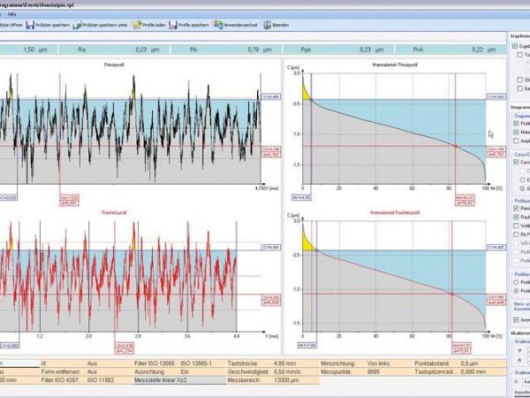Click the C2=1,296 label on Primärprofil
This screenshot has height=398, width=530.
point(271,149)
